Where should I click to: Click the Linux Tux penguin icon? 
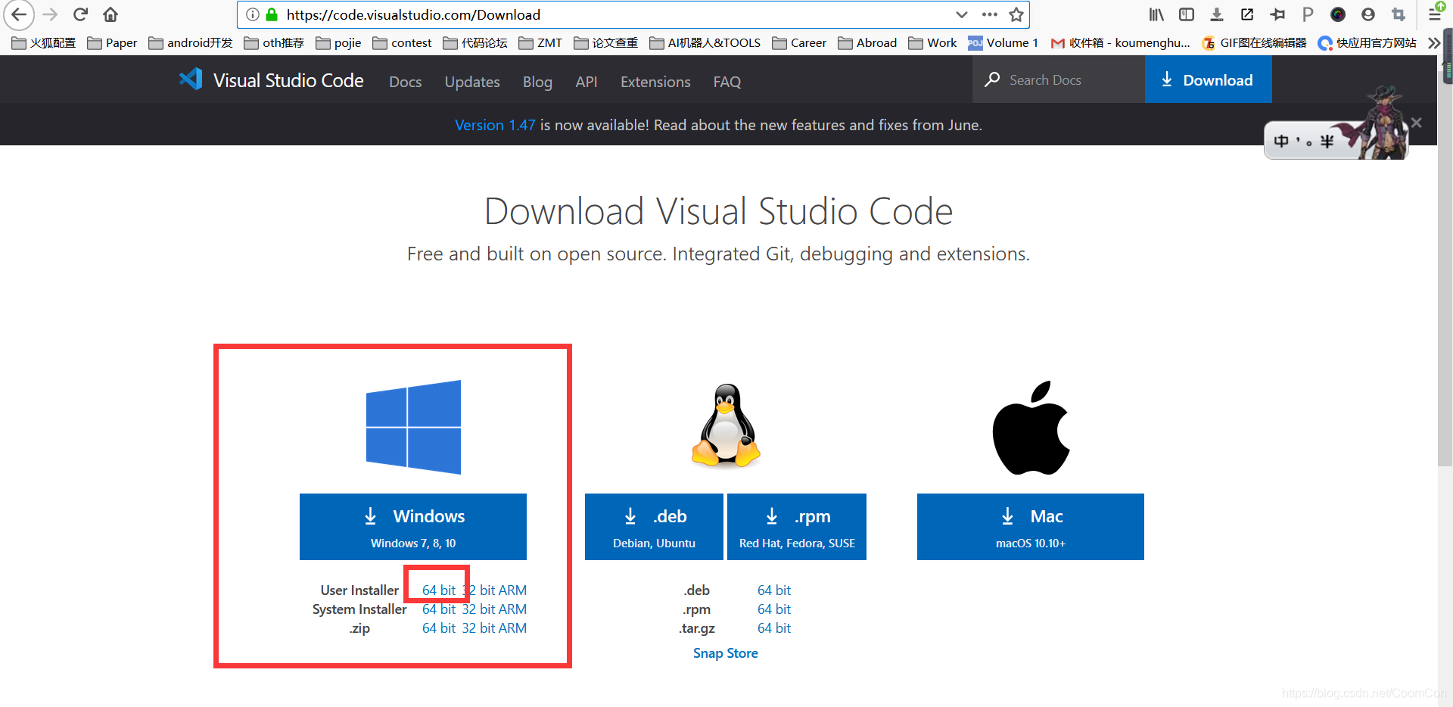tap(726, 425)
